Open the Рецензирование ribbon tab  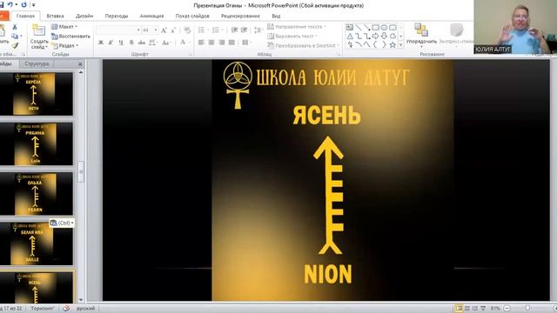click(x=240, y=16)
